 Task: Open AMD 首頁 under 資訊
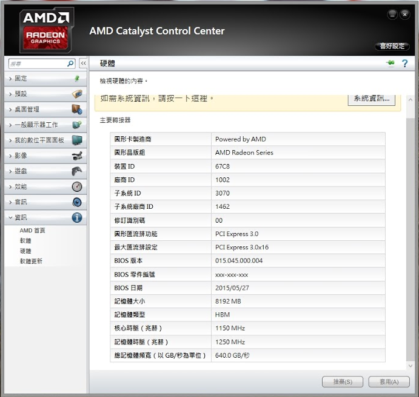click(32, 231)
